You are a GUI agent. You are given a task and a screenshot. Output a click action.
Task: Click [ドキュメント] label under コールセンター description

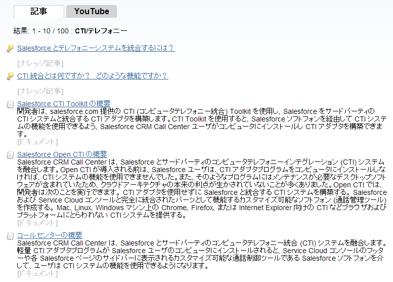point(37,273)
